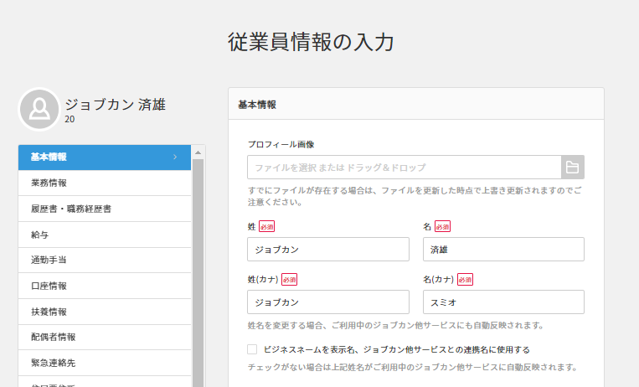Image resolution: width=639 pixels, height=387 pixels.
Task: Open 通勤手当 section
Action: click(x=105, y=261)
